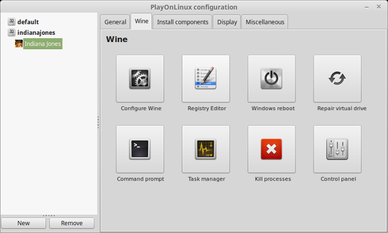
Task: Click the New button
Action: coord(23,223)
